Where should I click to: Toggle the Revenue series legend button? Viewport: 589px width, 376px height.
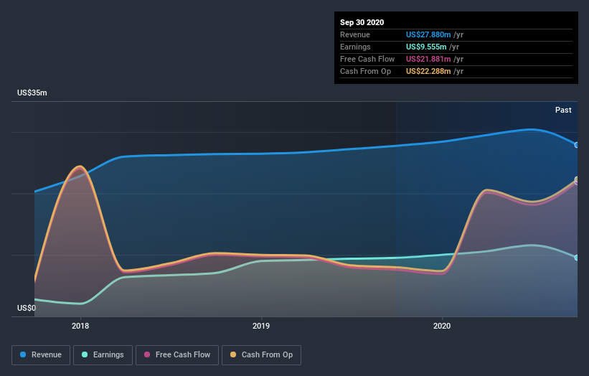(41, 355)
